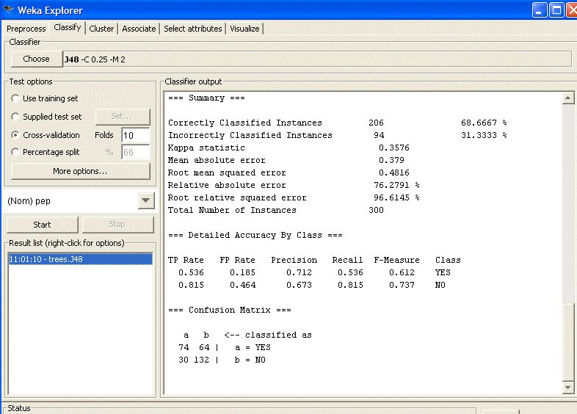
Task: Click the Weka bird icon in title bar
Action: (8, 10)
